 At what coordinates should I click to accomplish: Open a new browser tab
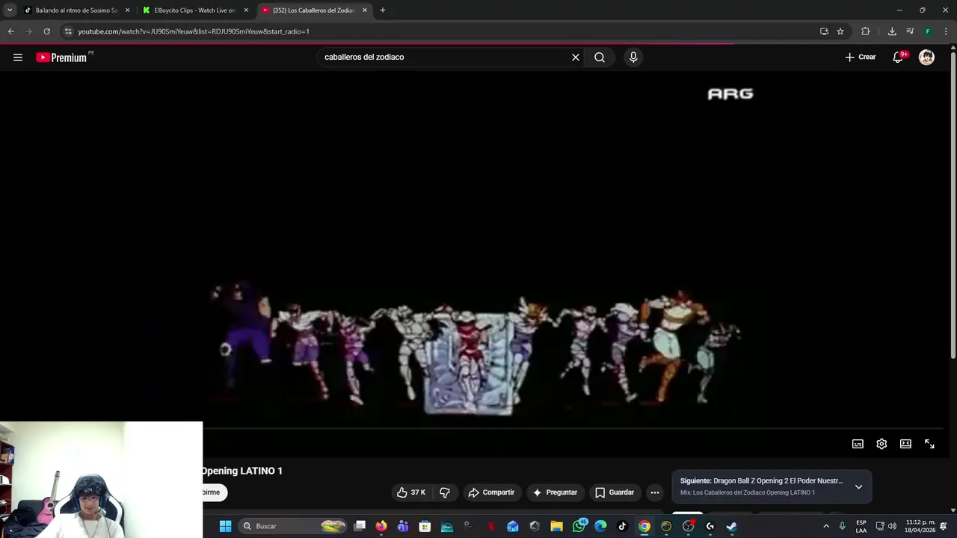382,10
